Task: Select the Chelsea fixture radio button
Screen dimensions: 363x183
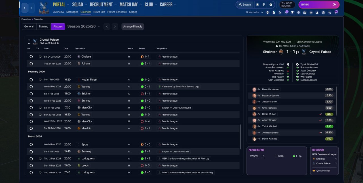Action: tap(31, 57)
